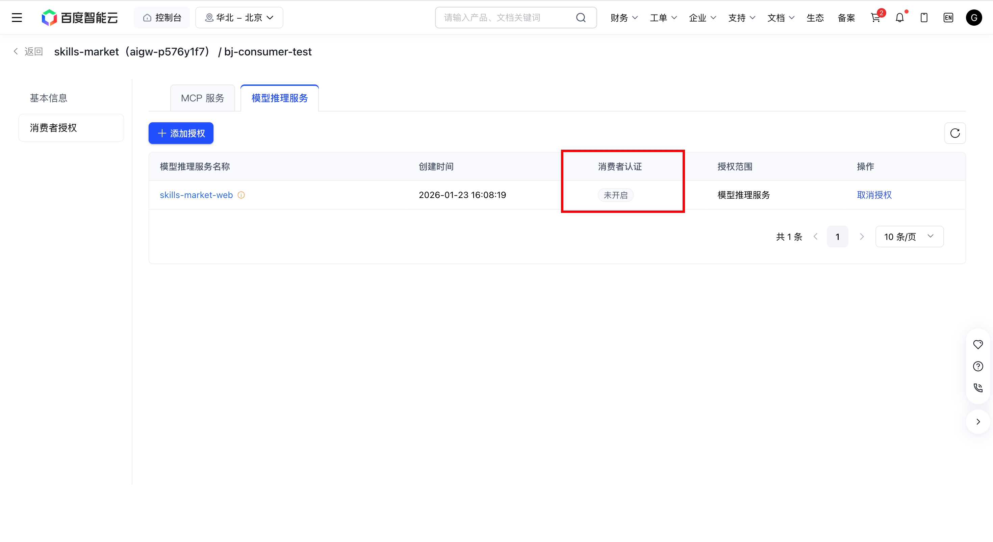Select the 模型推理服务 tab
The image size is (993, 542).
coord(279,98)
